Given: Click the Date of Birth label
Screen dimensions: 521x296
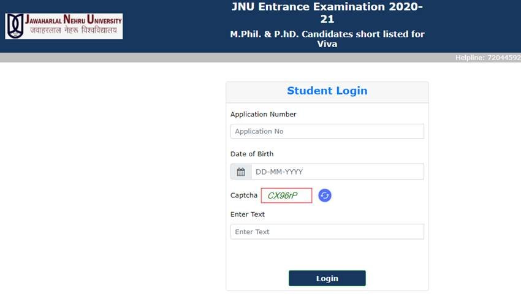Looking at the screenshot, I should click(252, 154).
